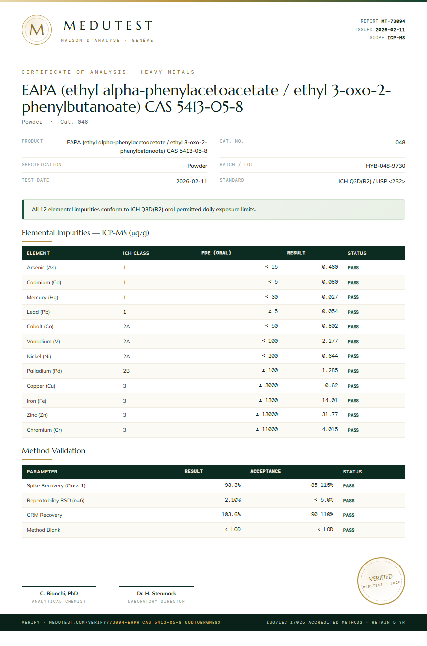Click the RESULT header in impurities table
The height and width of the screenshot is (646, 427).
pyautogui.click(x=296, y=253)
